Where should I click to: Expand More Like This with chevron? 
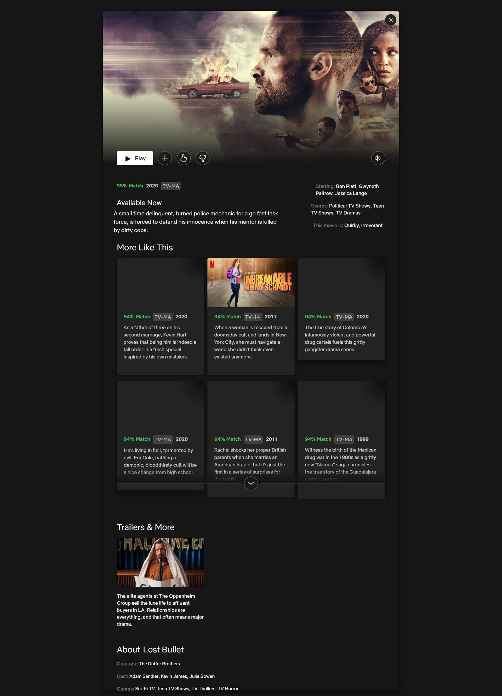(x=251, y=483)
